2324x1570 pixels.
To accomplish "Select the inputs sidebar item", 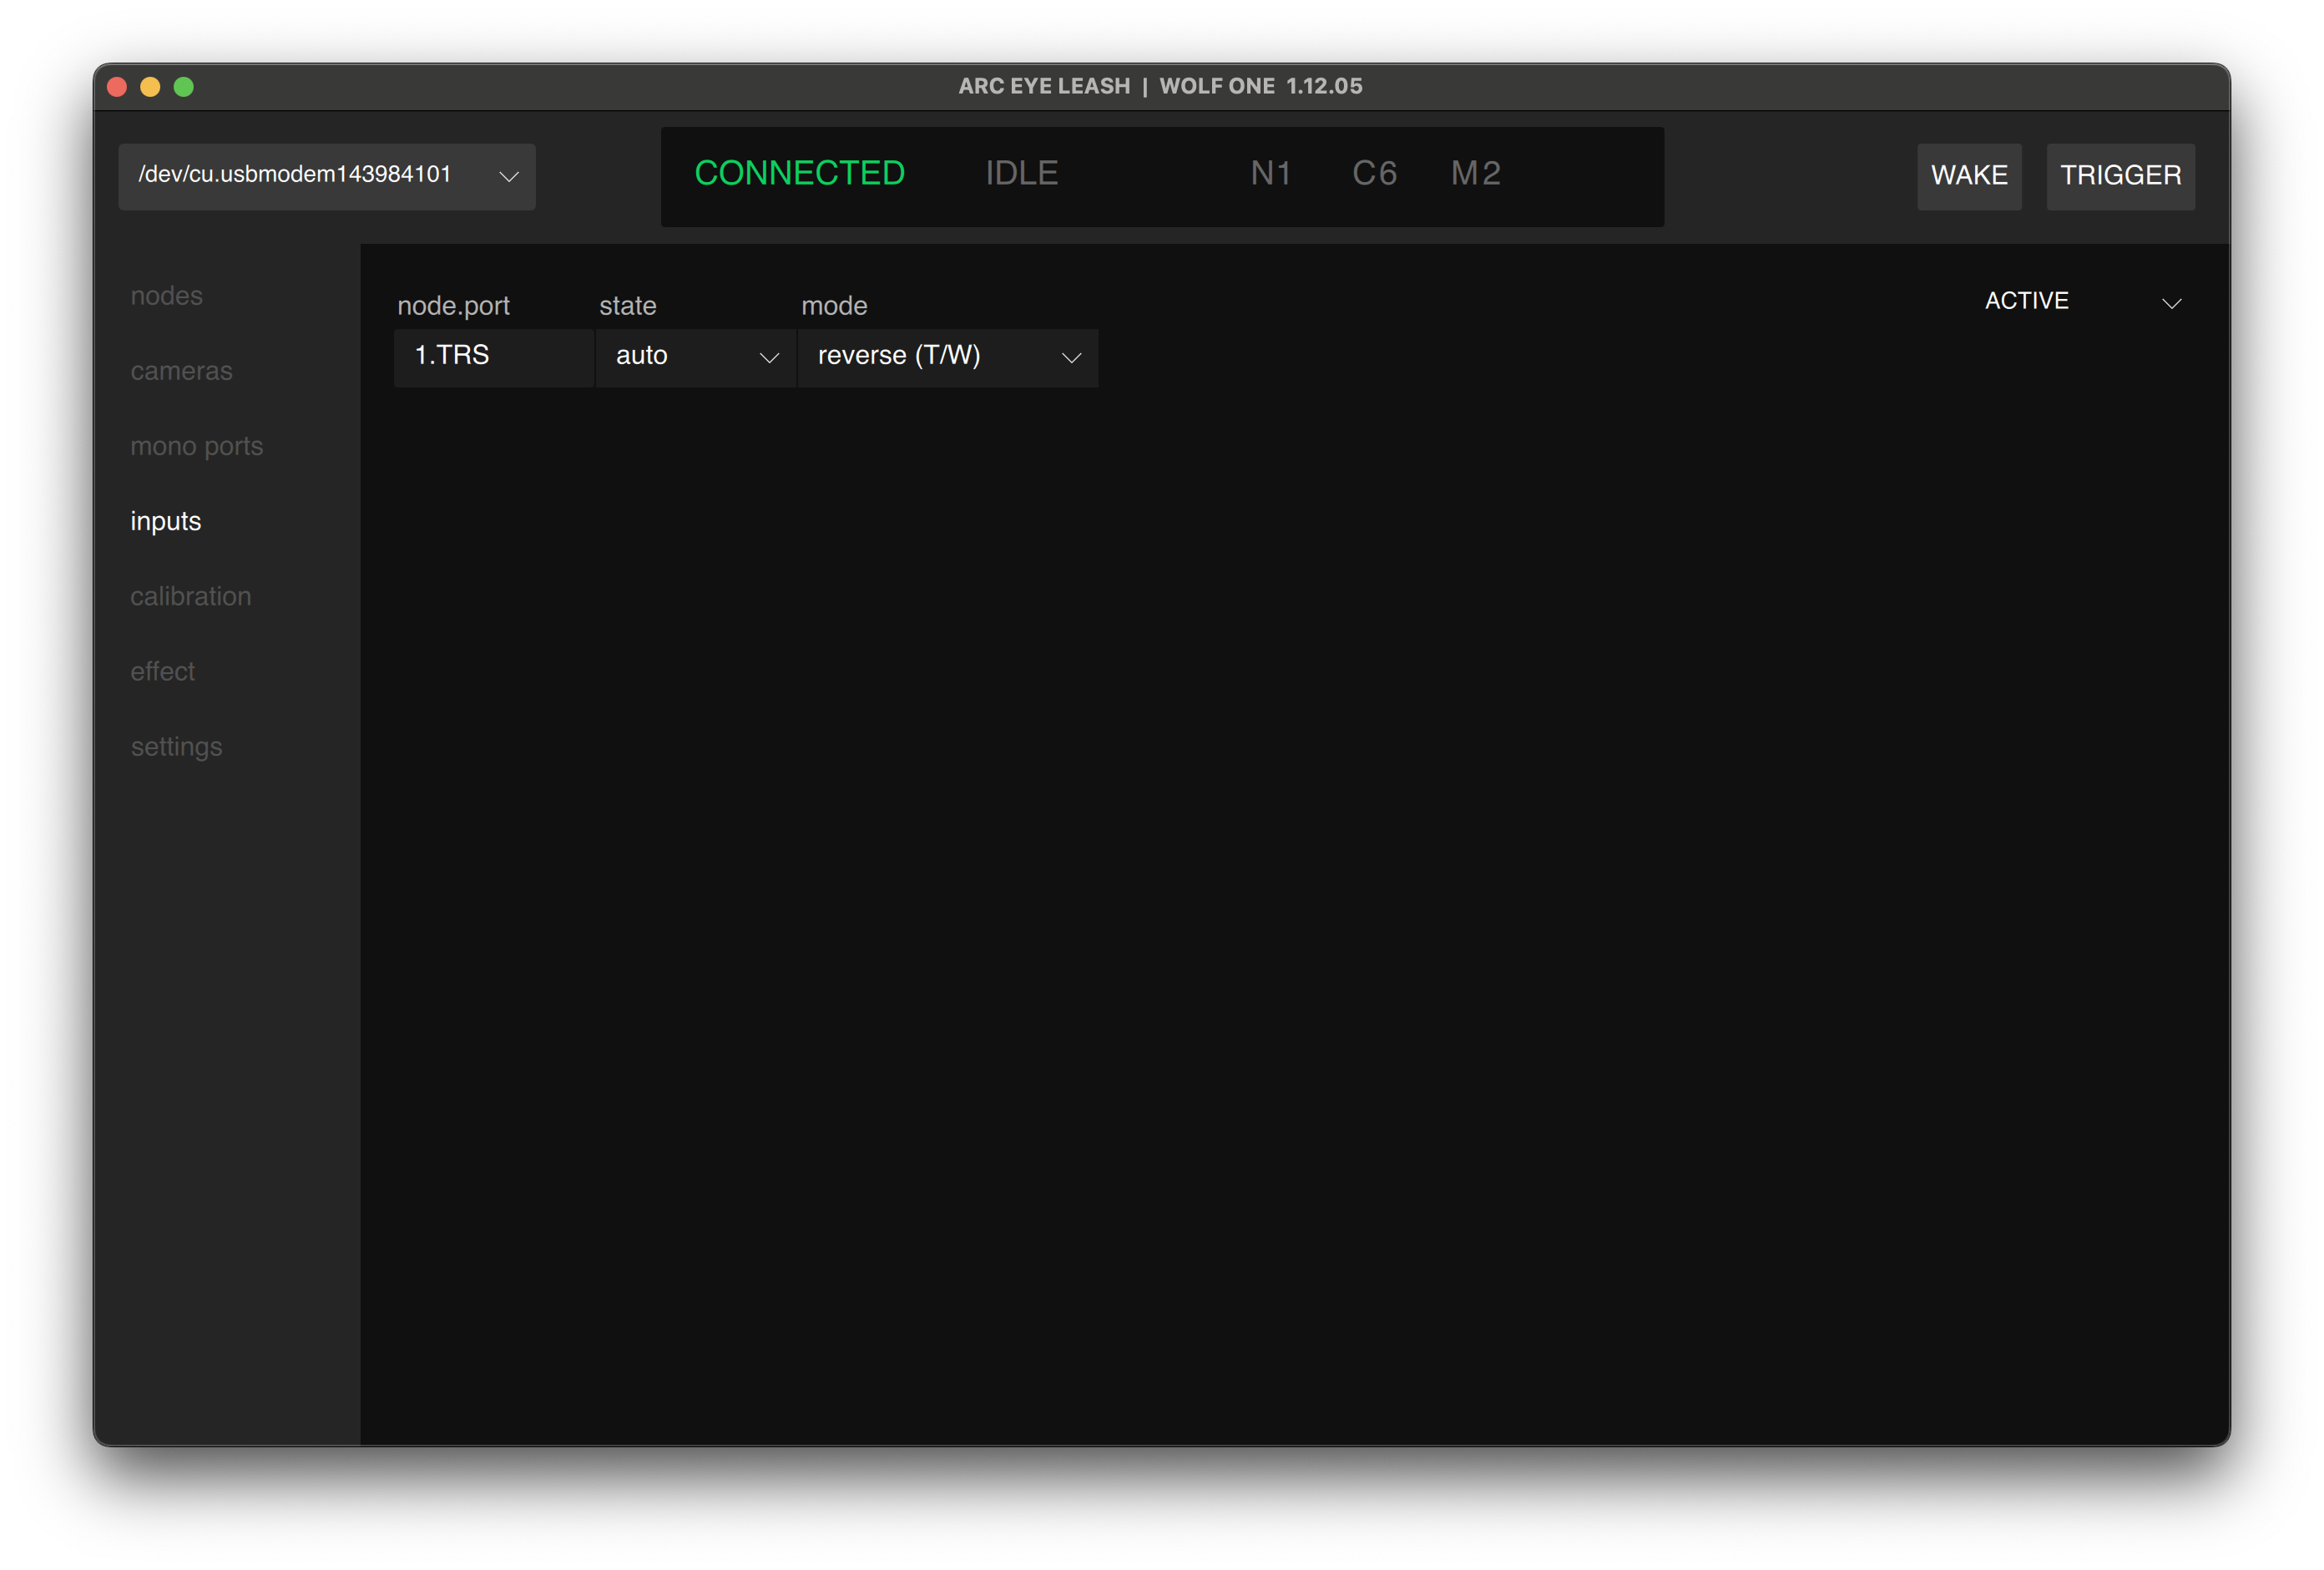I will (165, 521).
